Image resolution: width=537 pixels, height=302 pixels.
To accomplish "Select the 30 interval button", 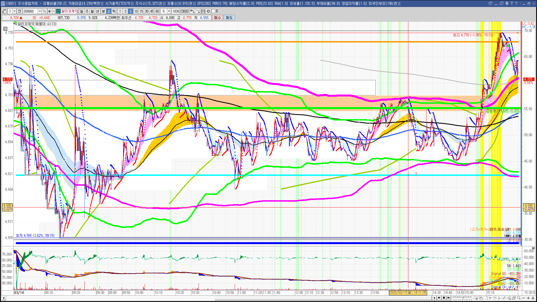I will 147,11.
